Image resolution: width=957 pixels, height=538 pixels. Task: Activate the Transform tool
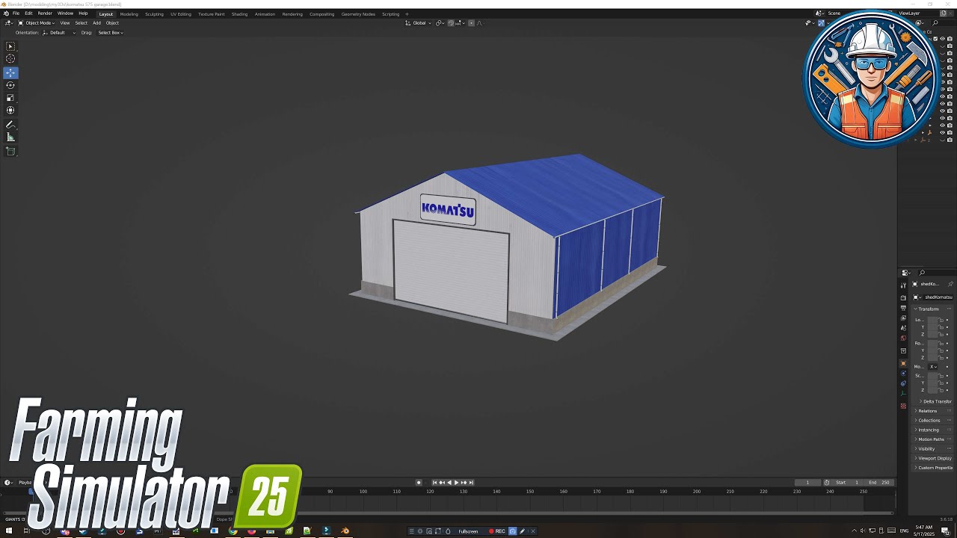click(x=10, y=111)
